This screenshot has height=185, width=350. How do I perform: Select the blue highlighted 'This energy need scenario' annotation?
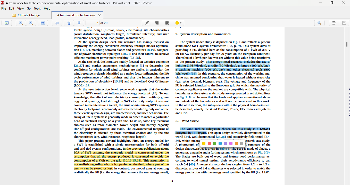click(x=223, y=68)
